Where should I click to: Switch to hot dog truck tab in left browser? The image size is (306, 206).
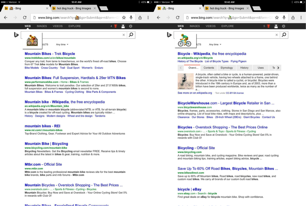[x=74, y=8]
